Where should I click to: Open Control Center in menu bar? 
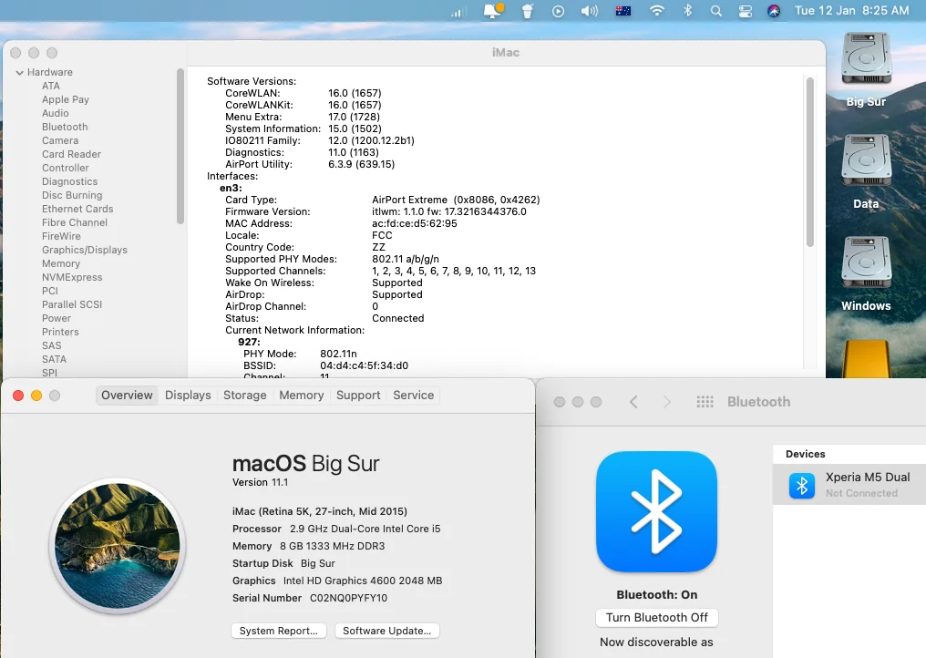click(x=746, y=11)
